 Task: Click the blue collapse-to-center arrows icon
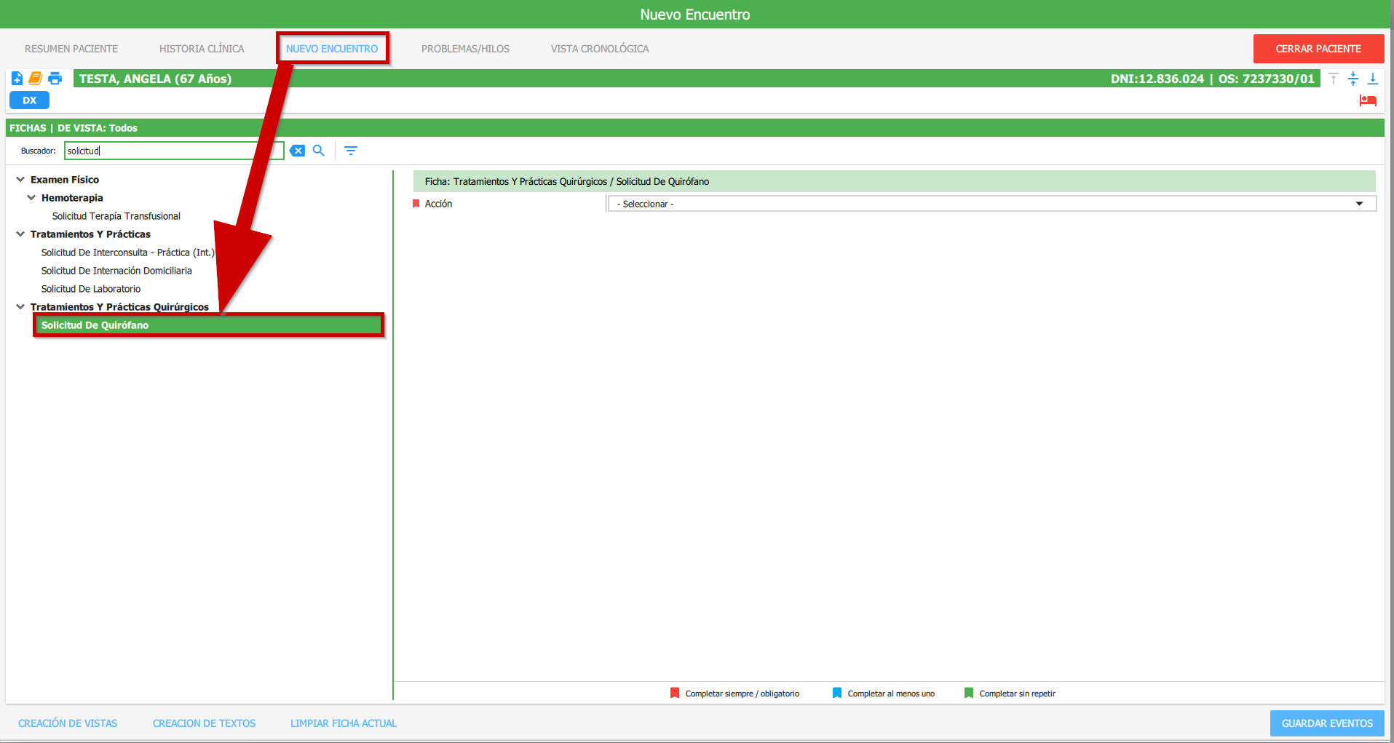pos(1353,79)
